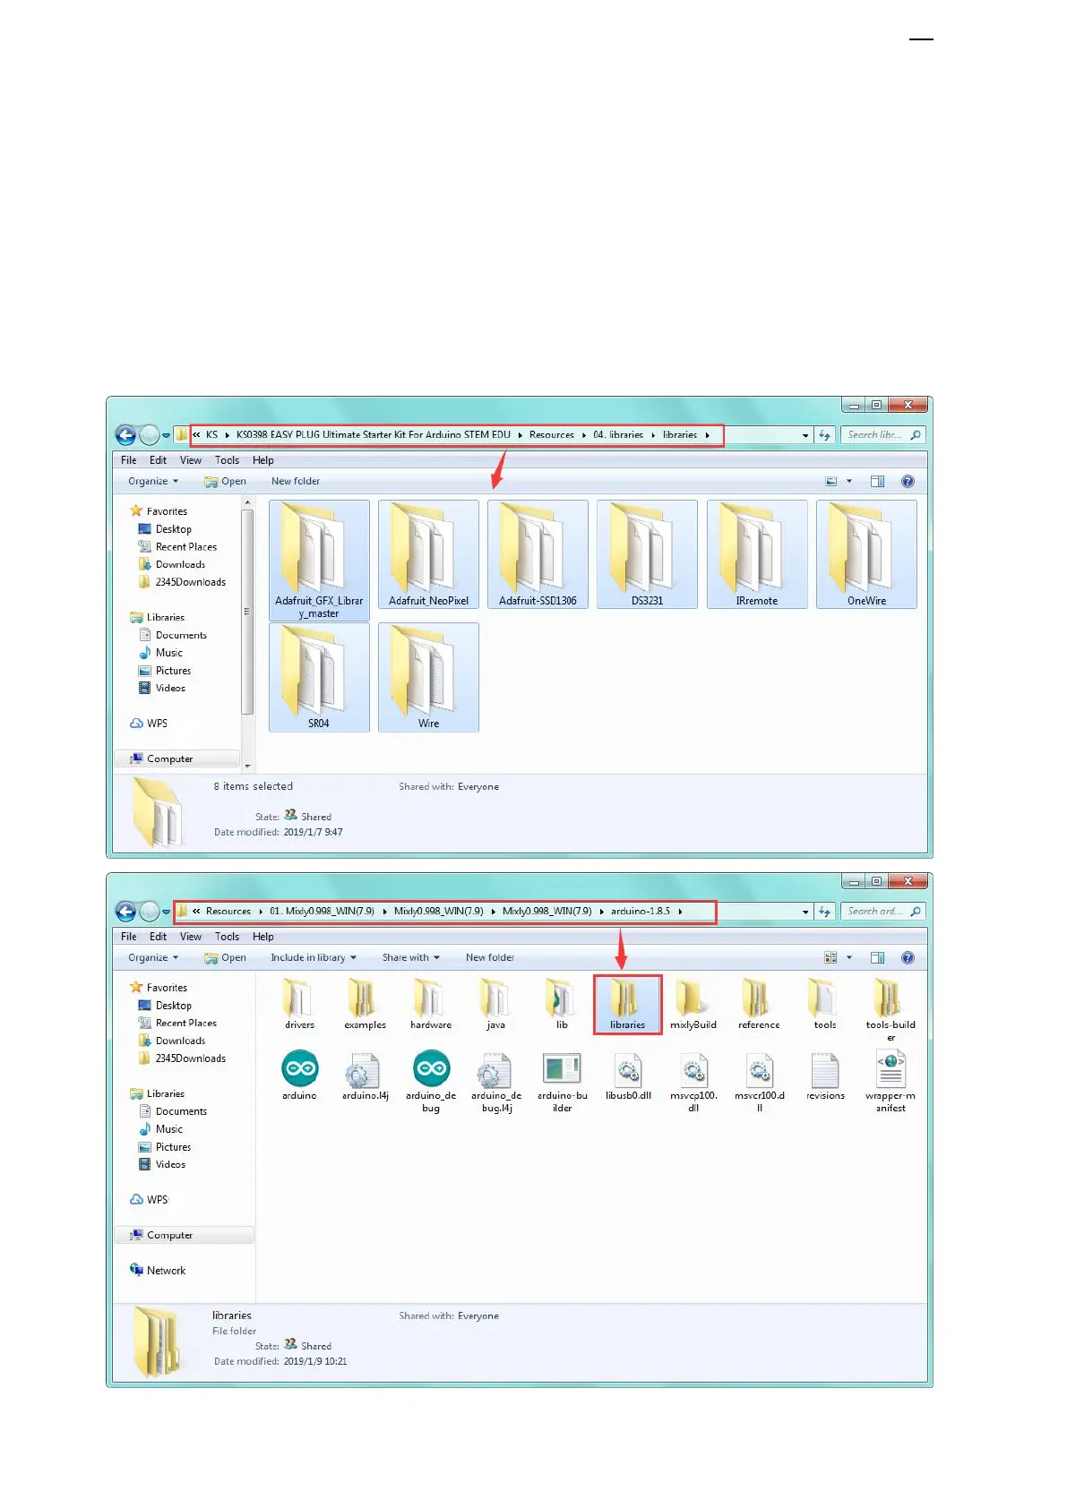Click the arduino application icon
Image resolution: width=1067 pixels, height=1508 pixels.
[299, 1069]
